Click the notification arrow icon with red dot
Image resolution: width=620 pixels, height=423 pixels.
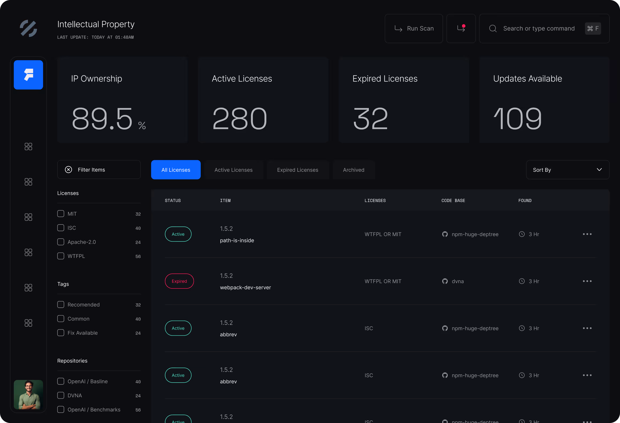pos(461,28)
